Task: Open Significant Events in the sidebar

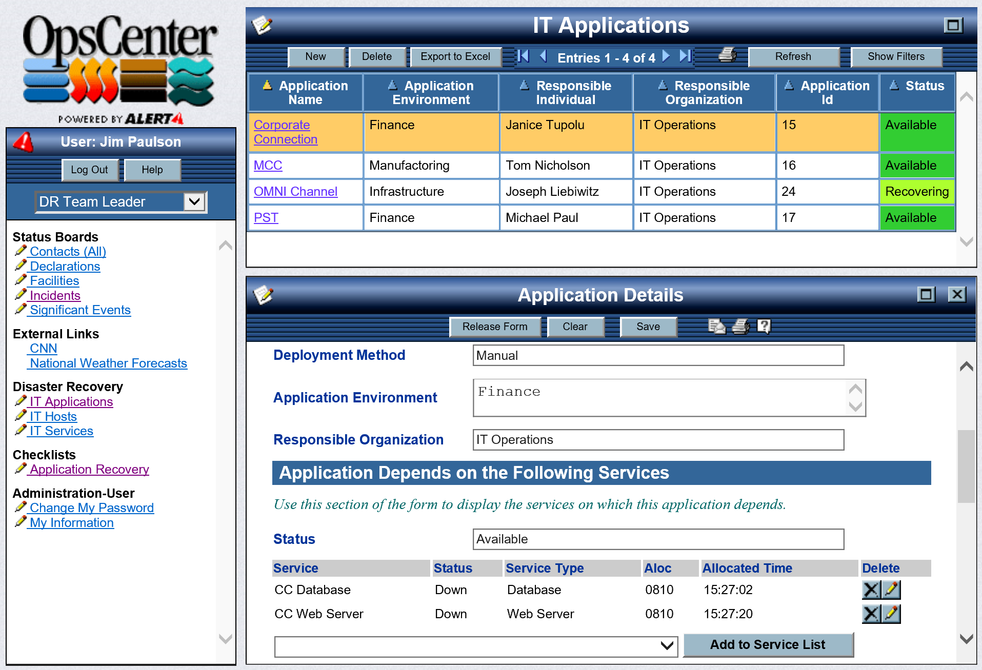Action: [80, 310]
